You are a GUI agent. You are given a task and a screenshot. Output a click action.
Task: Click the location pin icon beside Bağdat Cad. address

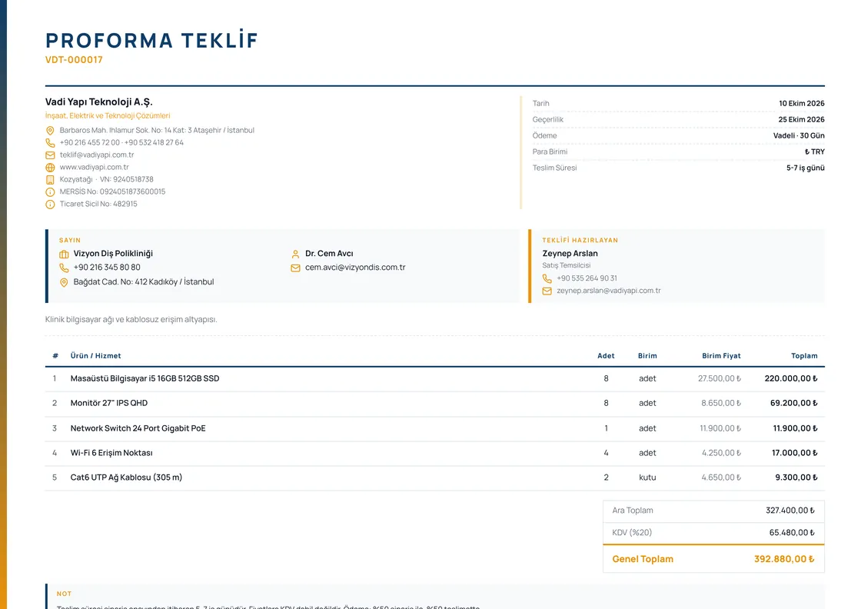pos(64,282)
